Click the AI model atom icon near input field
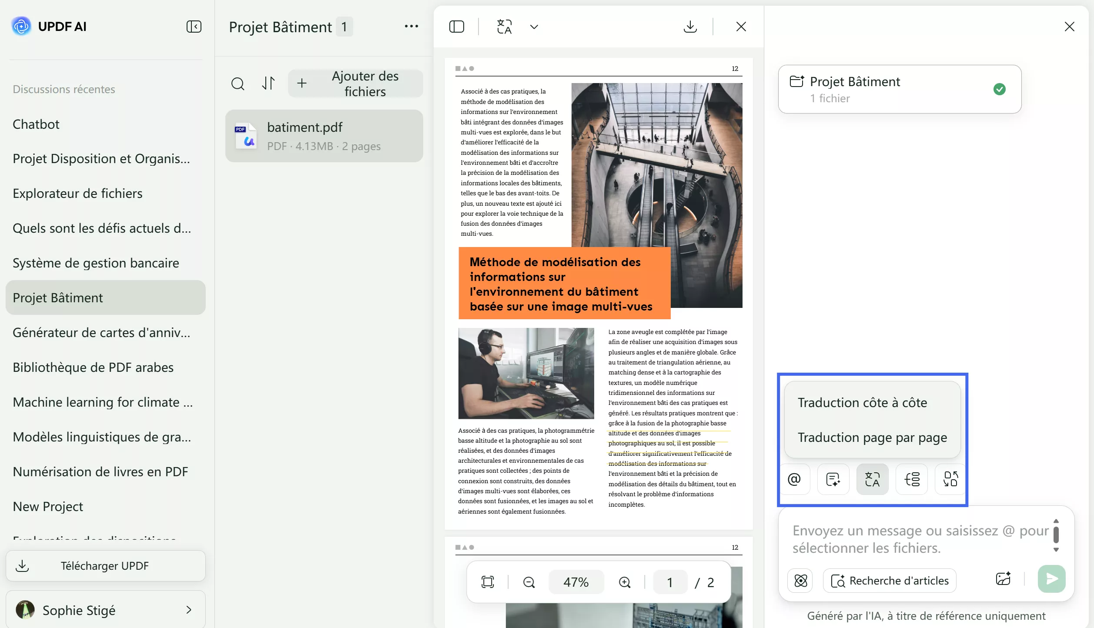Image resolution: width=1094 pixels, height=628 pixels. click(800, 580)
